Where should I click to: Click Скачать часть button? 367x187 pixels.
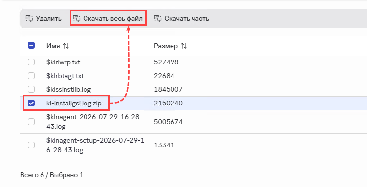pos(182,19)
